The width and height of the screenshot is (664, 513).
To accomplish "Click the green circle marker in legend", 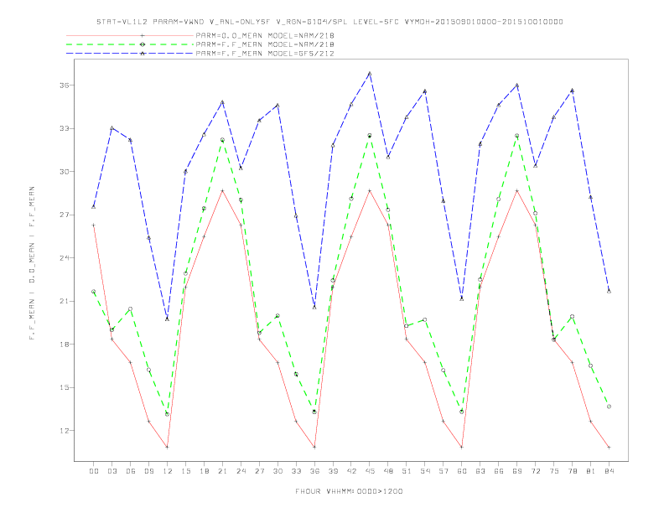I will coord(143,44).
